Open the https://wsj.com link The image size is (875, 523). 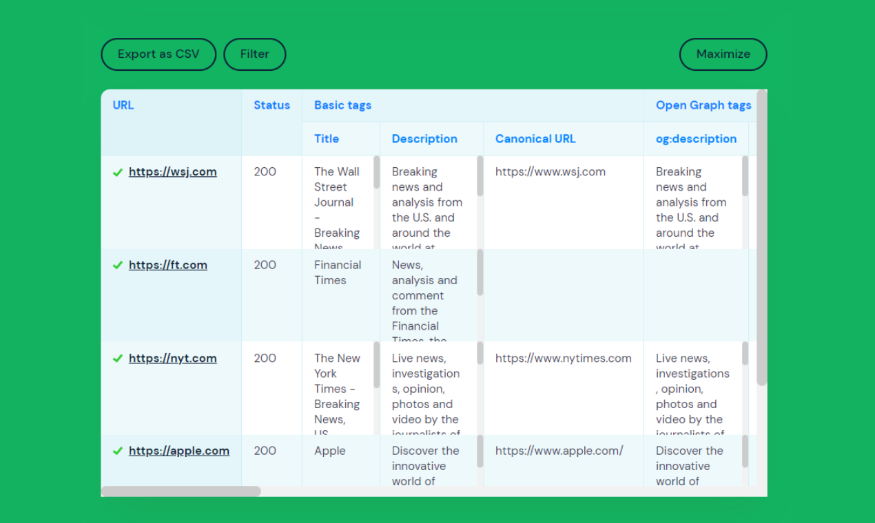tap(172, 172)
